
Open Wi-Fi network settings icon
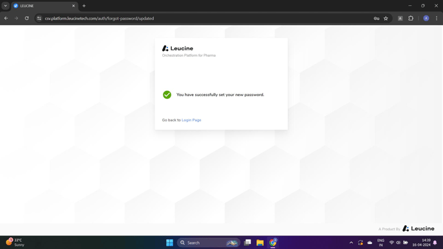coord(391,243)
